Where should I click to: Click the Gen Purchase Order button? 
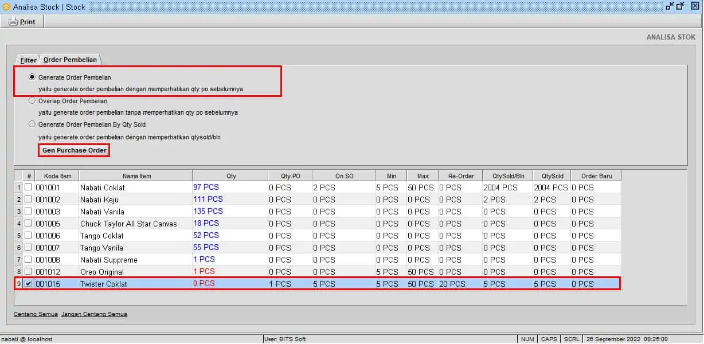tap(74, 150)
